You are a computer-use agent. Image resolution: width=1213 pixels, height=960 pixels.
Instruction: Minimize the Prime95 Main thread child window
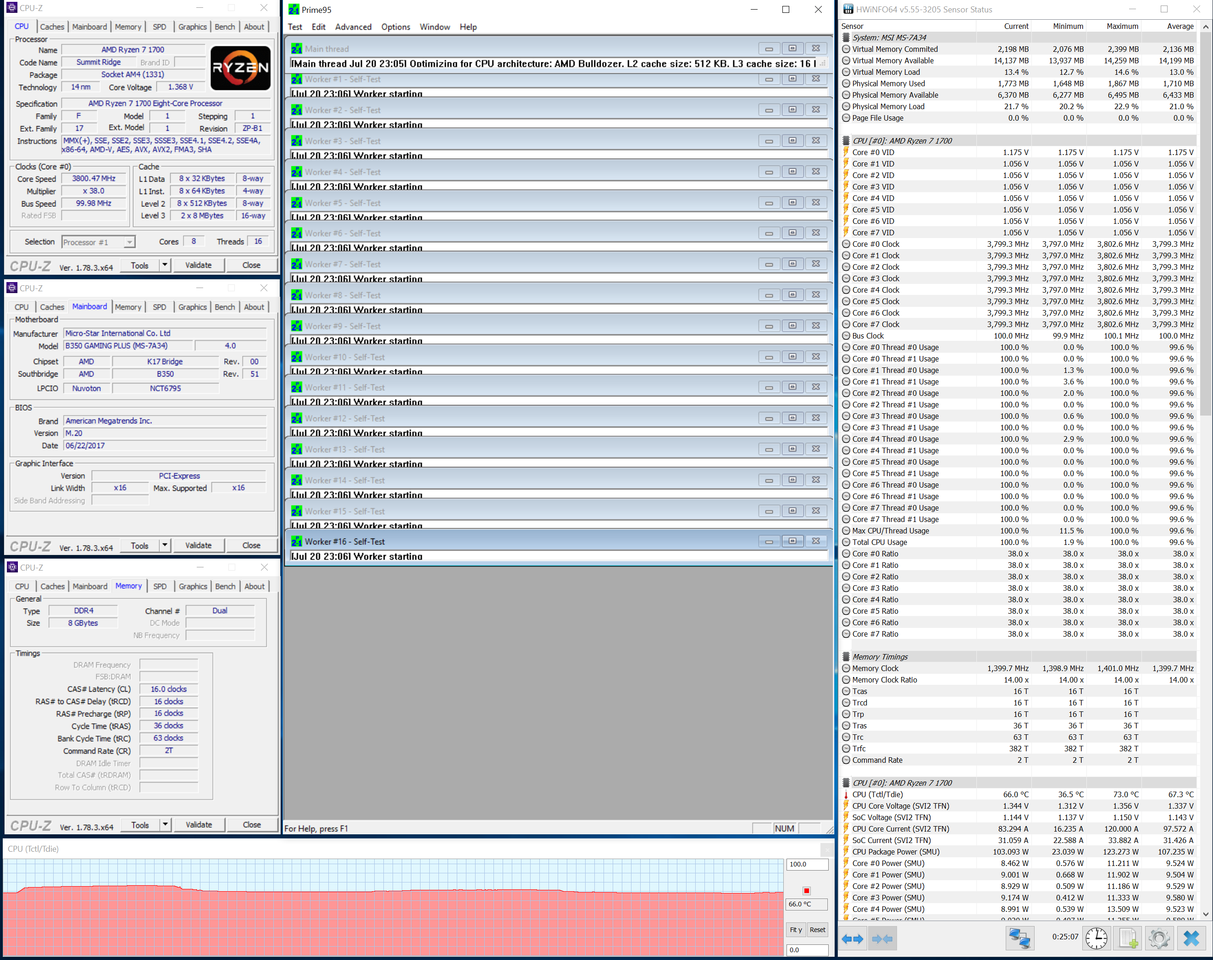[769, 49]
